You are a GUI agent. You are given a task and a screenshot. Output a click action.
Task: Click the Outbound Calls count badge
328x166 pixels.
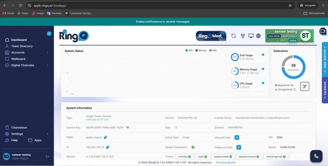coord(239,147)
